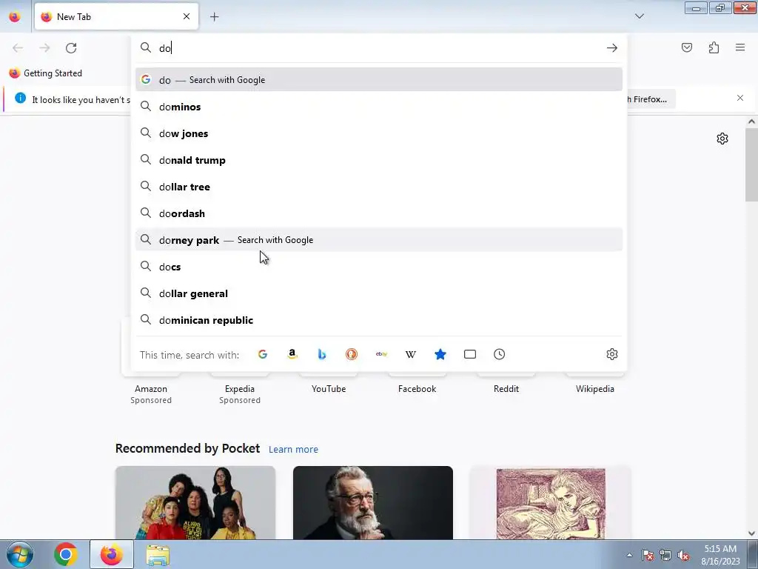
Task: Open Pocket story with group photo
Action: pos(195,503)
